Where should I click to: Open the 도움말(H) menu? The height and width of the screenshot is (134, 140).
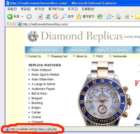tap(88, 9)
